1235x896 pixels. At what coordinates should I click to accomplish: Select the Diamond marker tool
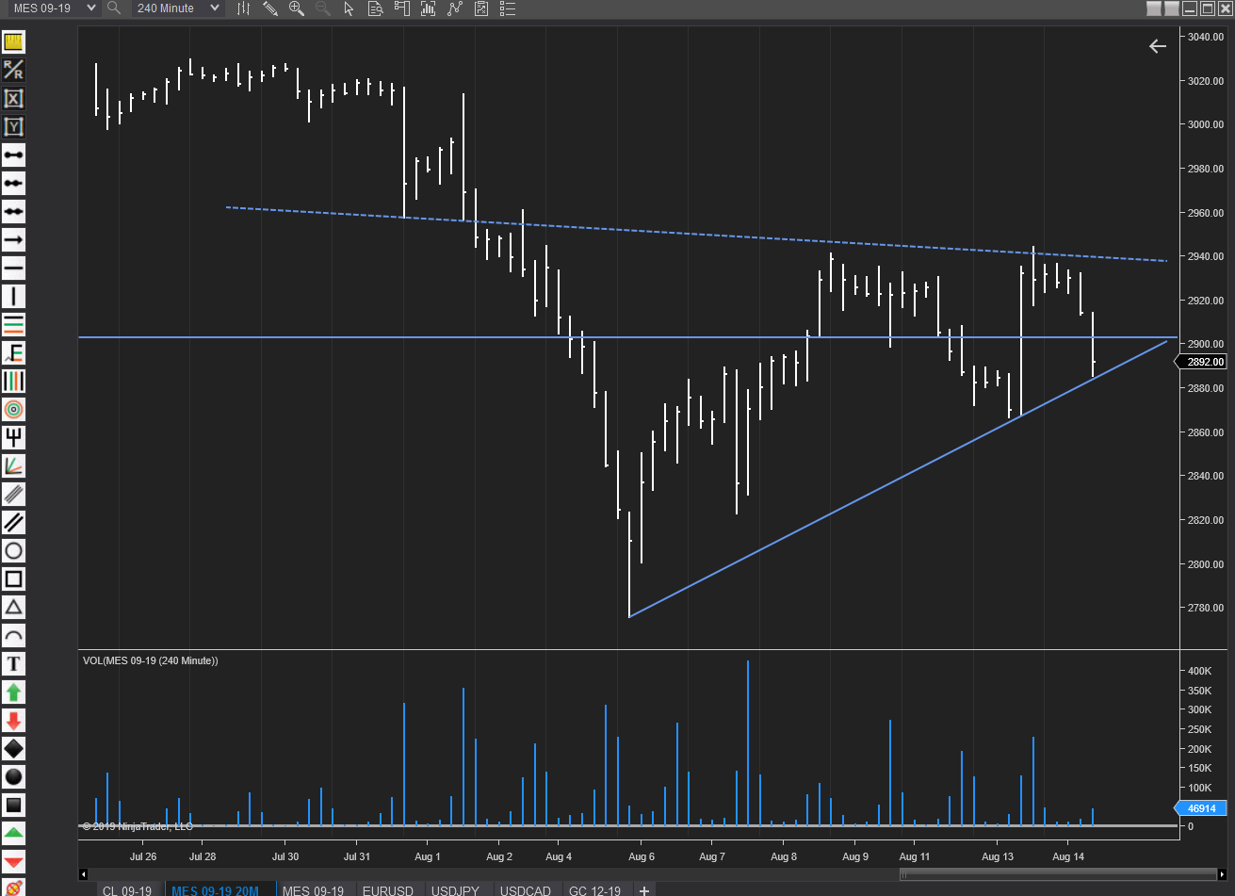13,748
